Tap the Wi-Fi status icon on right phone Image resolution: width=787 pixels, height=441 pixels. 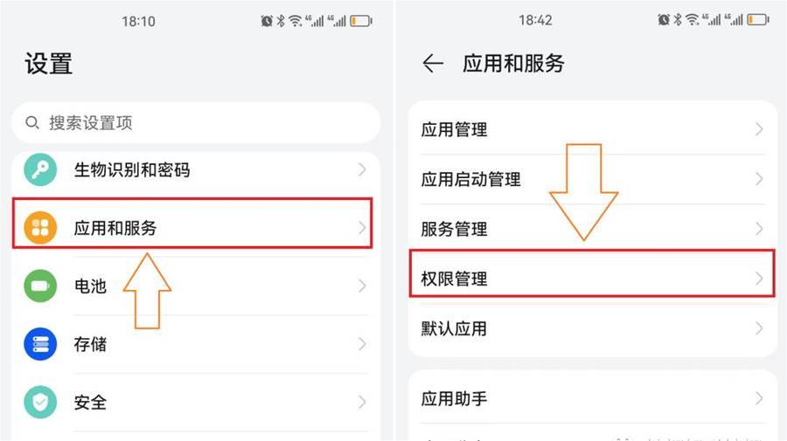pyautogui.click(x=693, y=19)
